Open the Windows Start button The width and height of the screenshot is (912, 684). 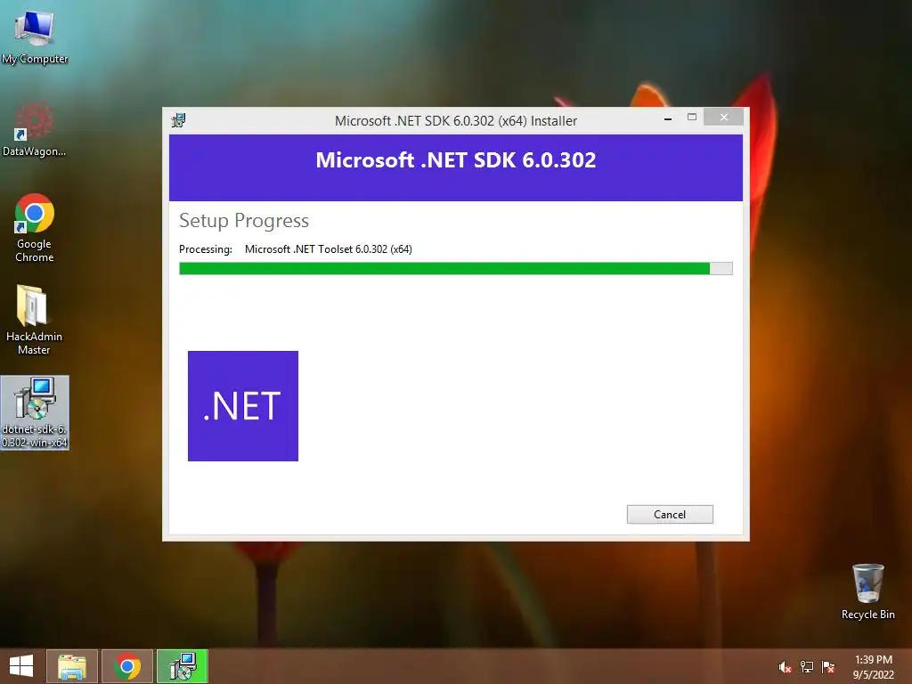pos(21,666)
